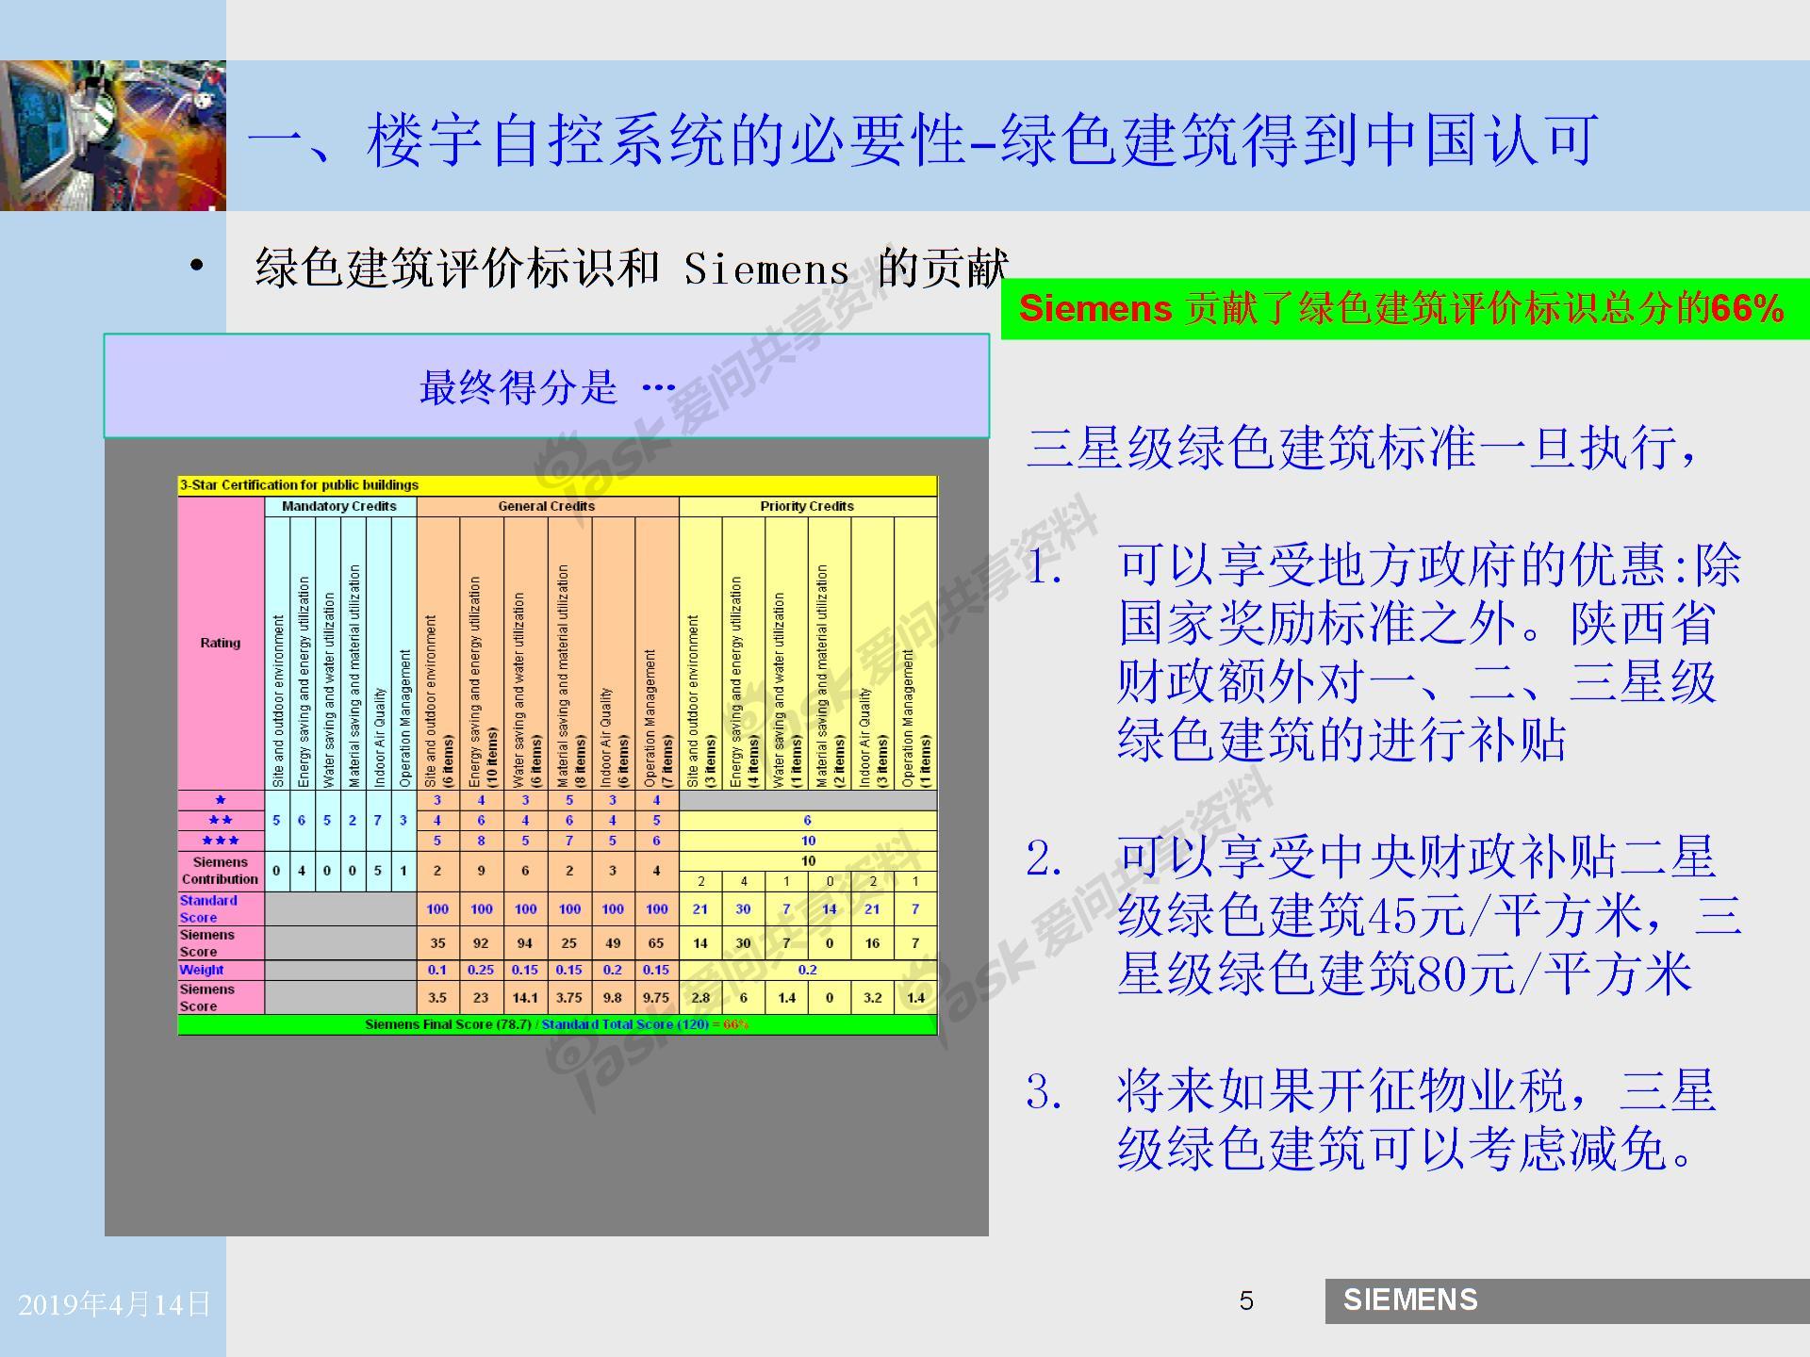This screenshot has width=1810, height=1357.
Task: Select the Mandatory Credits column group header
Action: pos(340,506)
